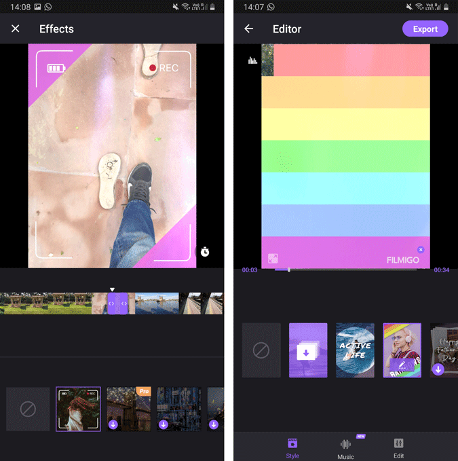The width and height of the screenshot is (458, 461).
Task: Select the no-style option in Editor
Action: (x=261, y=350)
